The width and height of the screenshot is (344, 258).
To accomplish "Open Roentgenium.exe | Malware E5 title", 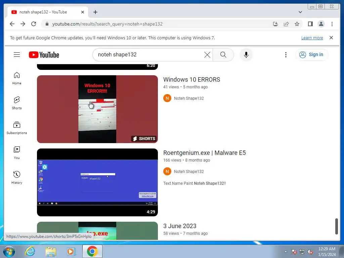I will point(205,153).
